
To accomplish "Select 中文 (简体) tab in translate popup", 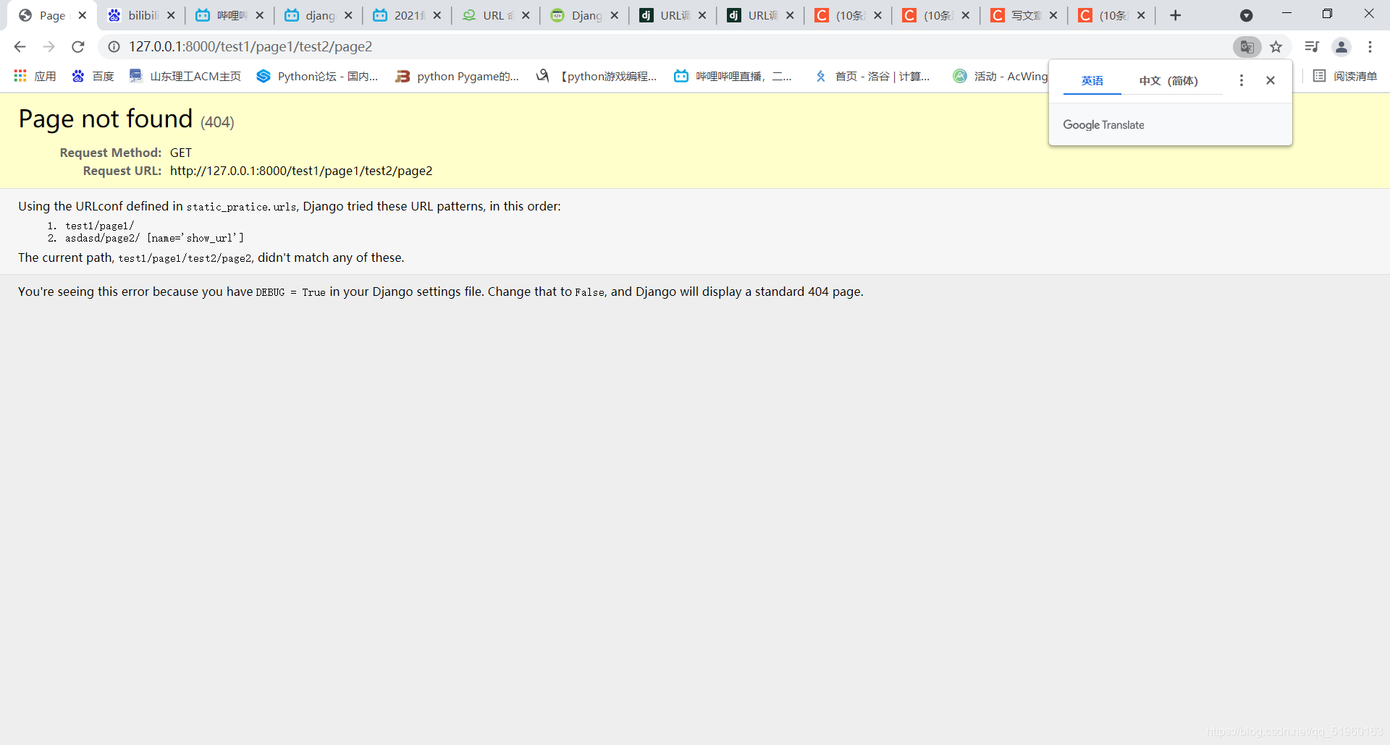I will (x=1168, y=80).
